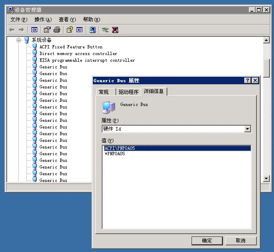Click the computer icon in the 属性 dialog
The image size is (274, 252).
coord(108,107)
